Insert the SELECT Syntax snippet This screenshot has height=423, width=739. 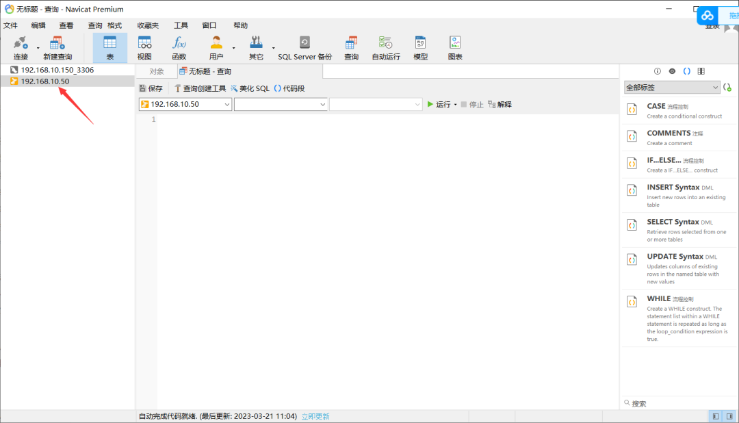point(679,230)
